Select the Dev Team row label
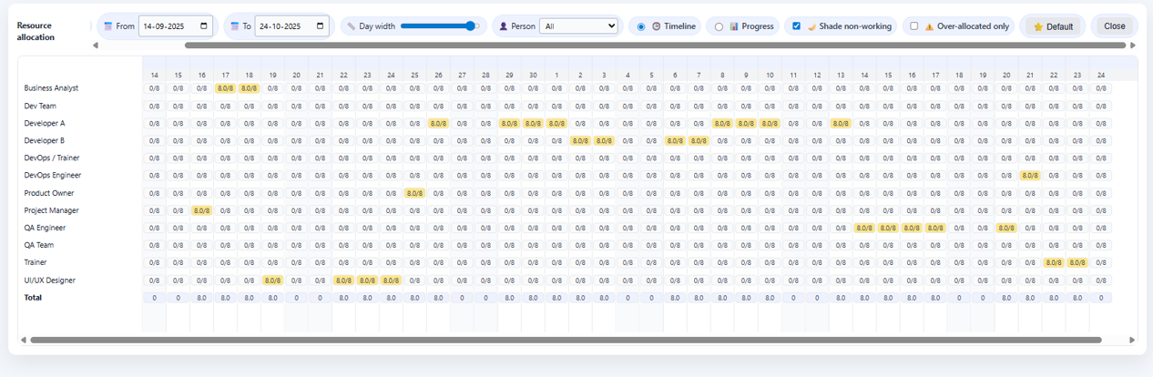 tap(39, 106)
